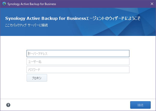Click the wizard welcome heading in the banner
Screen dimensions: 156x111
[x=73, y=18]
